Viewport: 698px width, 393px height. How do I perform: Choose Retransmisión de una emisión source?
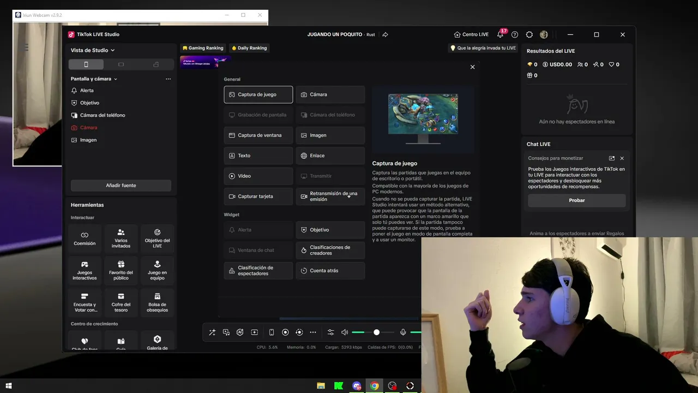click(330, 196)
